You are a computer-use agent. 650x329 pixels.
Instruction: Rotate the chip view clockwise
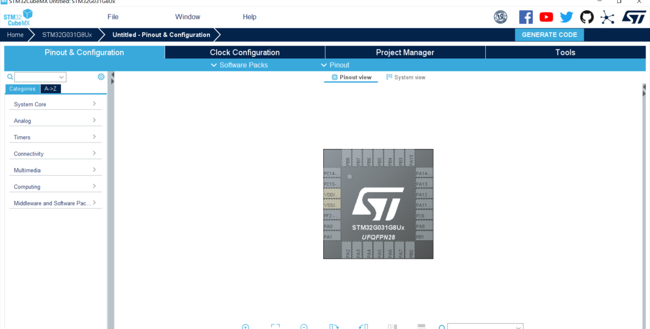pyautogui.click(x=334, y=326)
